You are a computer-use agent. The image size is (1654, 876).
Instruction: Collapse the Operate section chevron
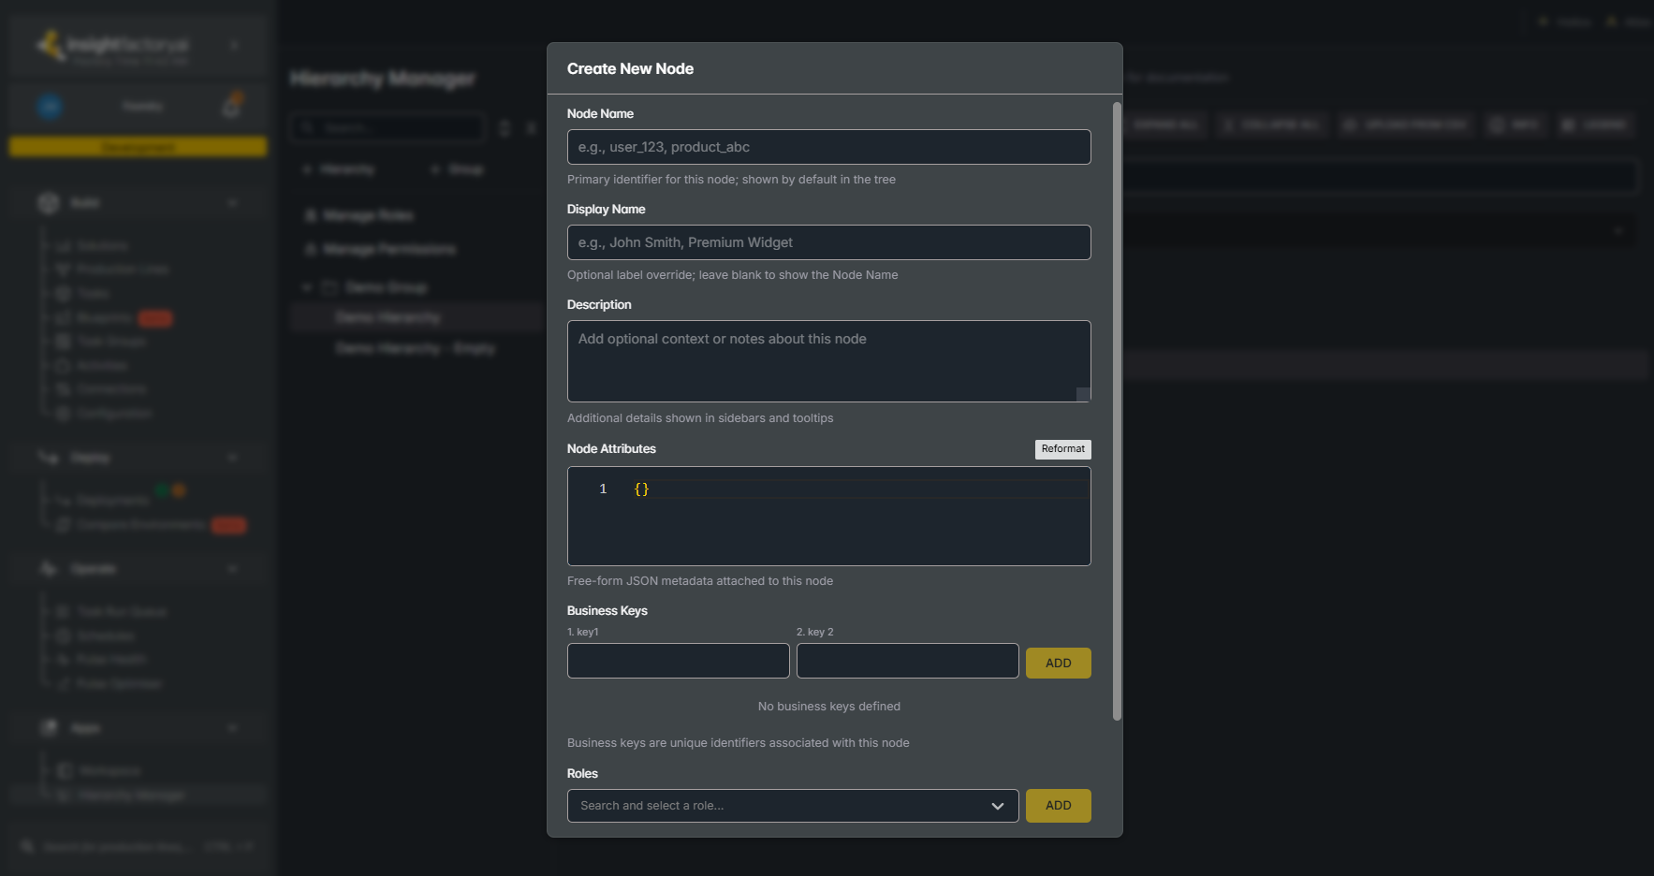tap(232, 569)
